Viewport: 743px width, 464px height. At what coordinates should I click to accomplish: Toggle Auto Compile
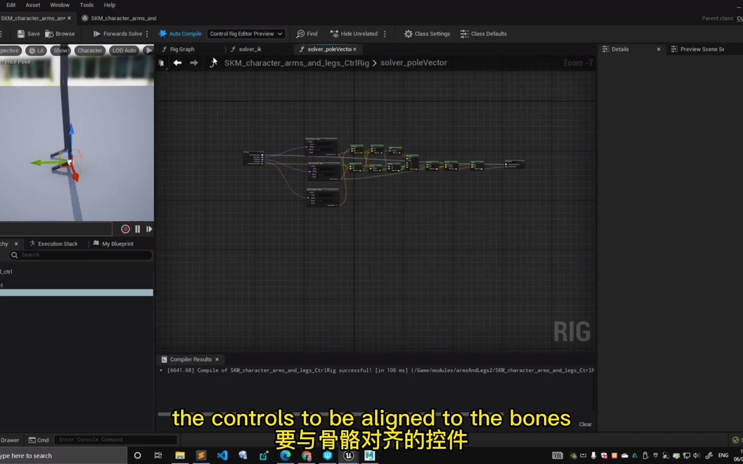[180, 34]
